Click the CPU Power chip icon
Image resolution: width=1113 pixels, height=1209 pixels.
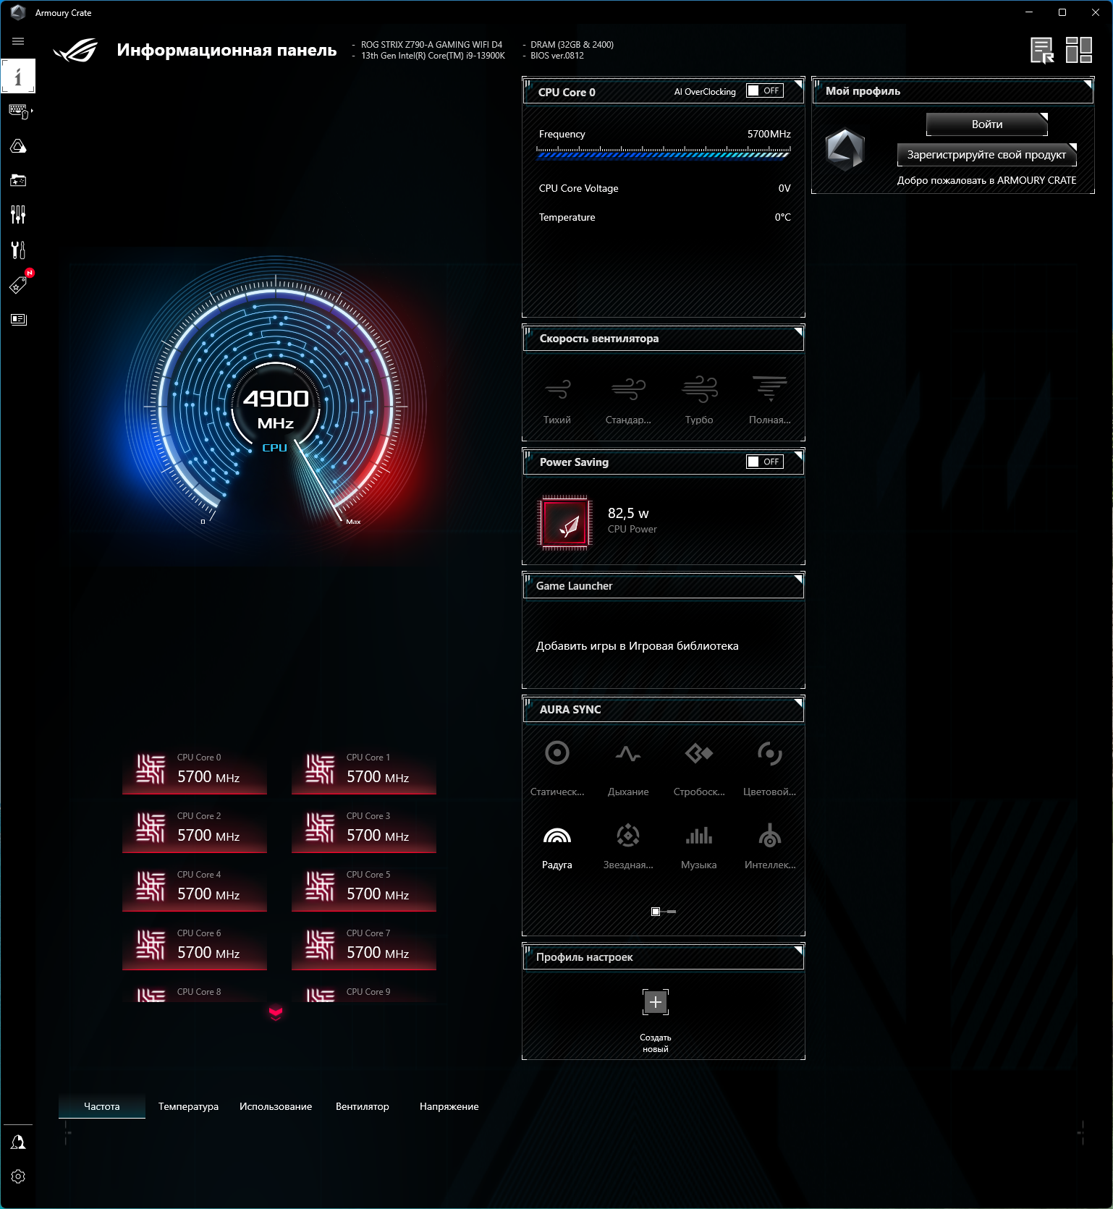click(x=565, y=522)
